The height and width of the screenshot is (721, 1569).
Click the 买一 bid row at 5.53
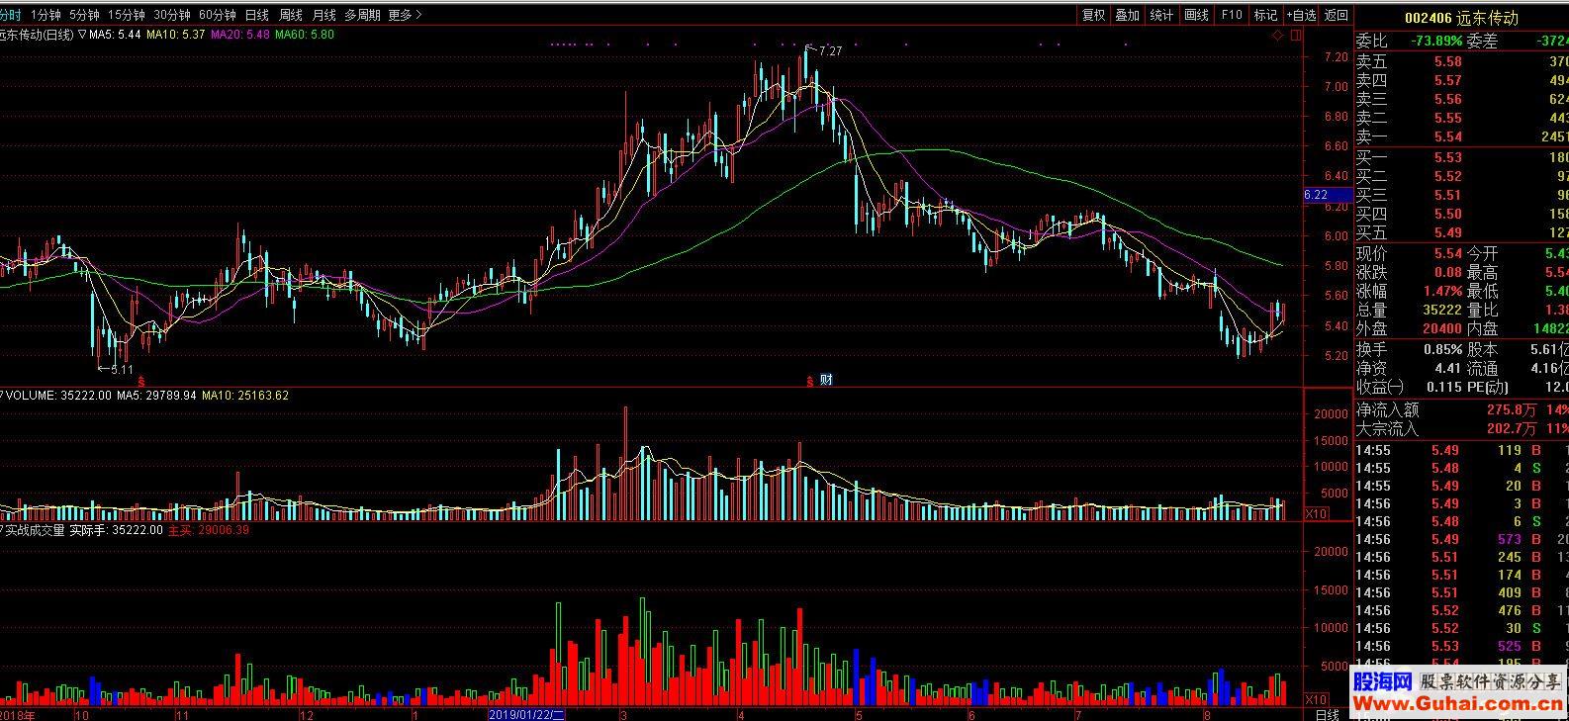(1461, 157)
